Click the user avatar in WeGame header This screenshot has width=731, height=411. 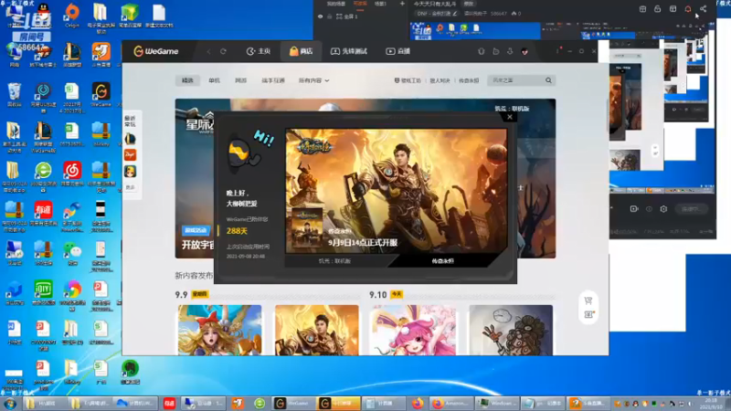524,51
